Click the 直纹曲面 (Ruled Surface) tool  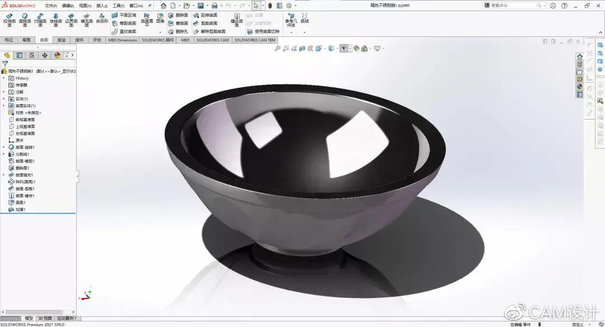124,32
